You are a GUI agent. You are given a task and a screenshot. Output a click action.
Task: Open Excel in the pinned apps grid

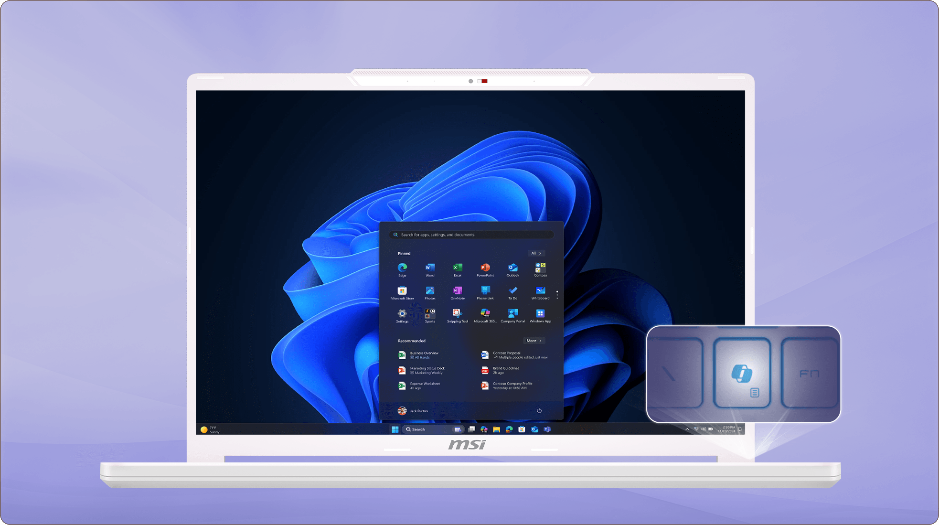click(458, 269)
